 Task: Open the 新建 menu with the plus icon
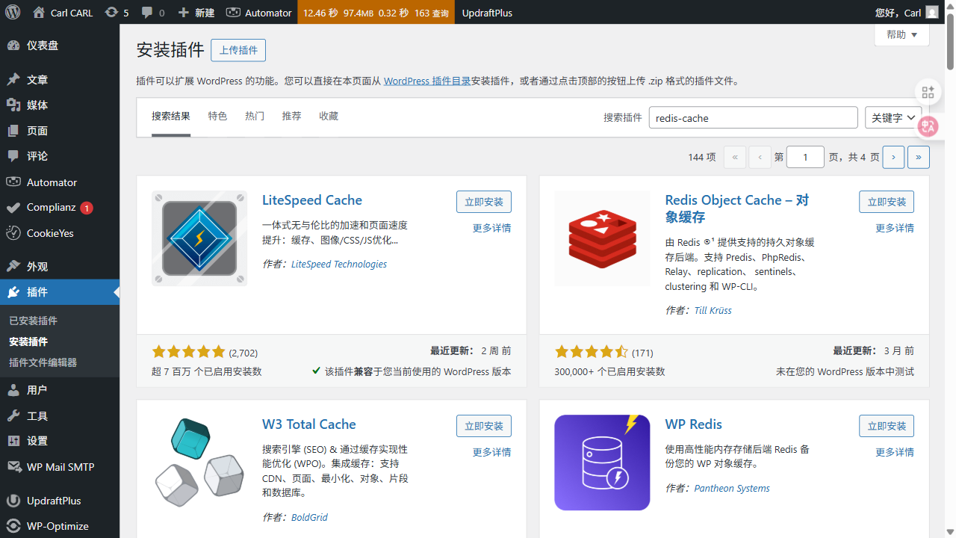coord(183,12)
